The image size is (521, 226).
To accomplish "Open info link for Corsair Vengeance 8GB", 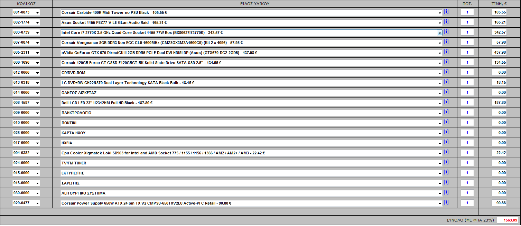I will (446, 42).
